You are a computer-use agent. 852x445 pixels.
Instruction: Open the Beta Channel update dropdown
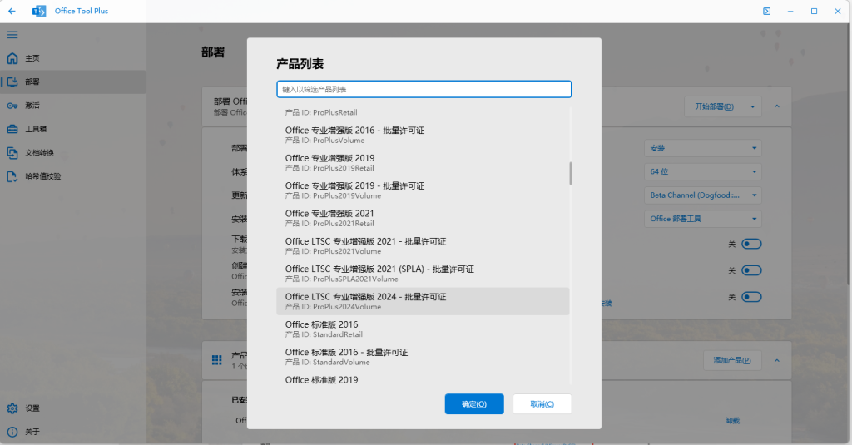point(703,195)
